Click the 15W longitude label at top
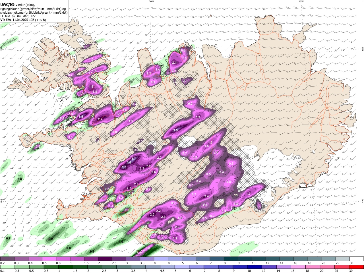 coord(301,1)
